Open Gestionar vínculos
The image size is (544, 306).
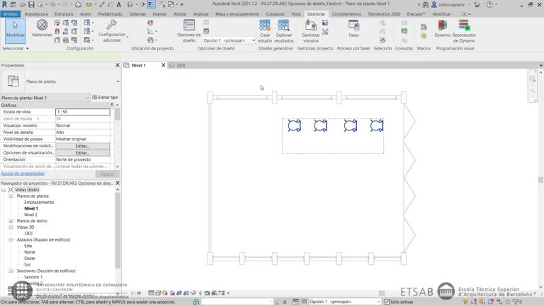point(310,31)
